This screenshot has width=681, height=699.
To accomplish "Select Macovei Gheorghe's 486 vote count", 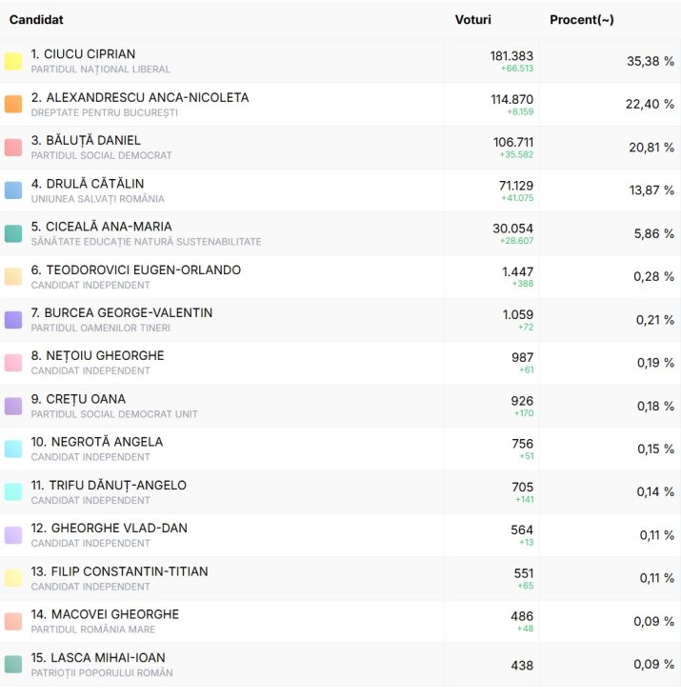I will 521,616.
